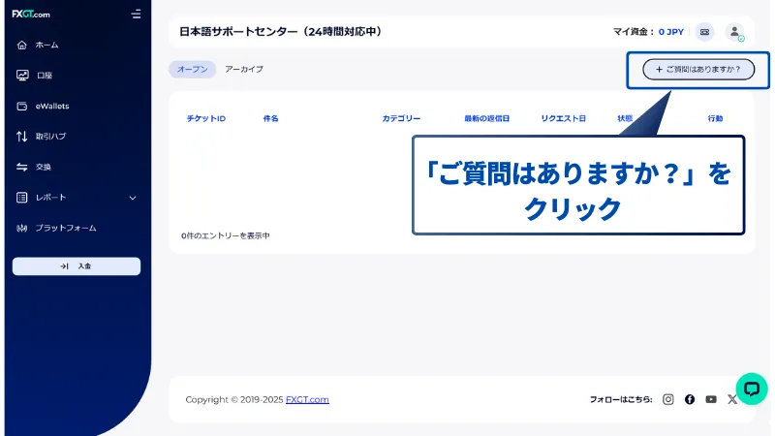Open the FXGT.com footer link
This screenshot has width=775, height=436.
coord(307,399)
